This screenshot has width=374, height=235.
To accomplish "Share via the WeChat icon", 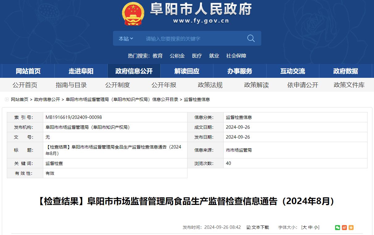I will 338,228.
